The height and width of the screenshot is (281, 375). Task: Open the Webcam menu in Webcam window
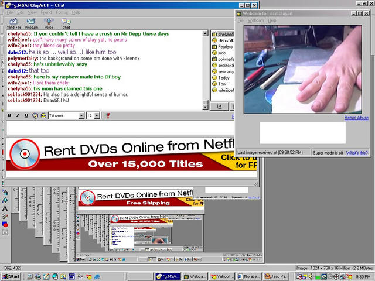[x=255, y=20]
